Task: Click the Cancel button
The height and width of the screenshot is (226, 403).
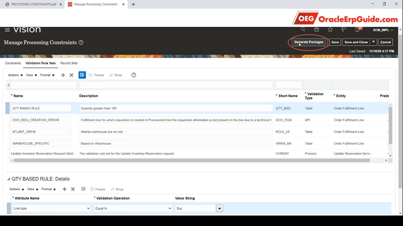Action: 385,42
